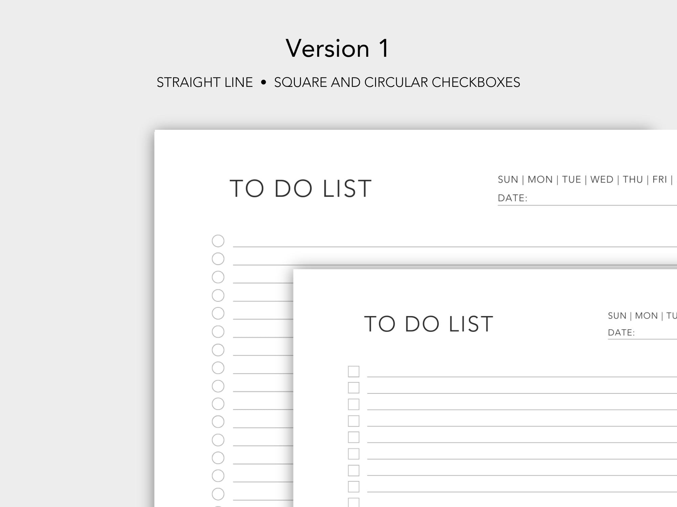This screenshot has height=507, width=677.
Task: Check the fifth circular checkbox
Action: pyautogui.click(x=218, y=313)
